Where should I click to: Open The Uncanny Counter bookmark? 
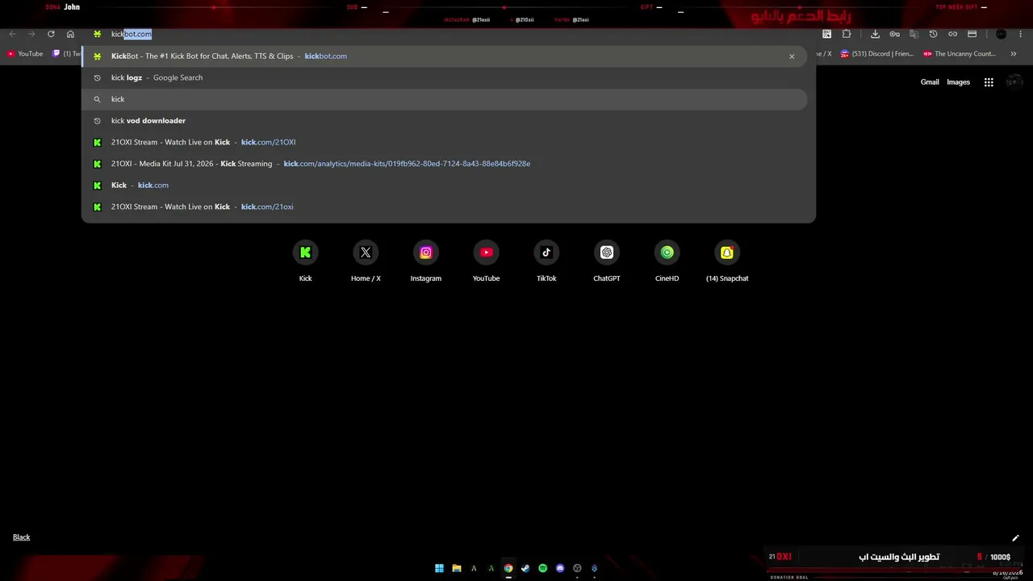(960, 54)
